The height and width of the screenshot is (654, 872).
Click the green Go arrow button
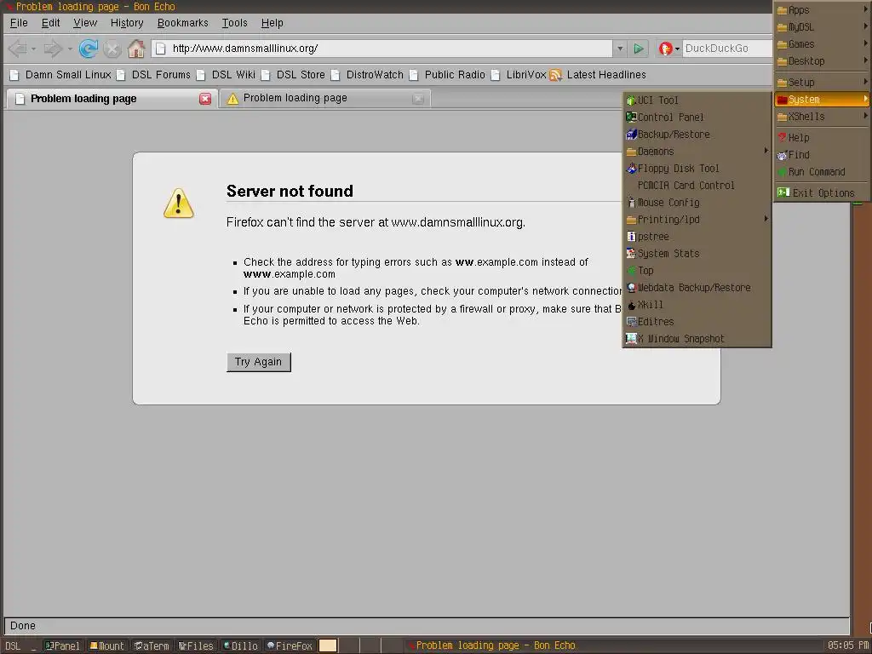click(x=639, y=49)
